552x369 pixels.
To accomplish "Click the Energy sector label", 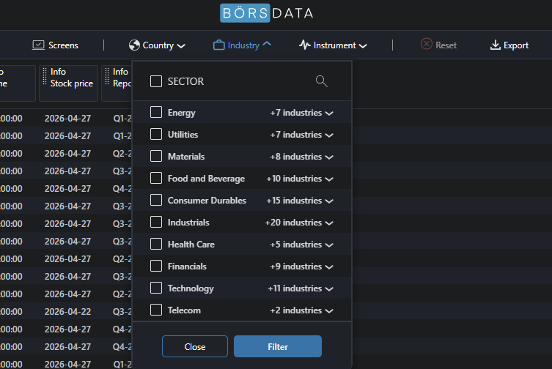I will [181, 113].
